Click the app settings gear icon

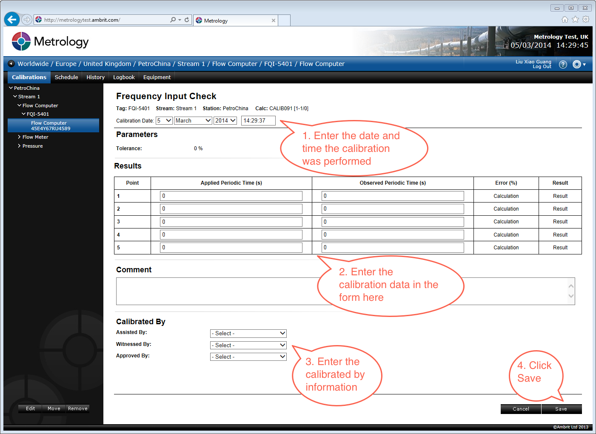(x=577, y=64)
